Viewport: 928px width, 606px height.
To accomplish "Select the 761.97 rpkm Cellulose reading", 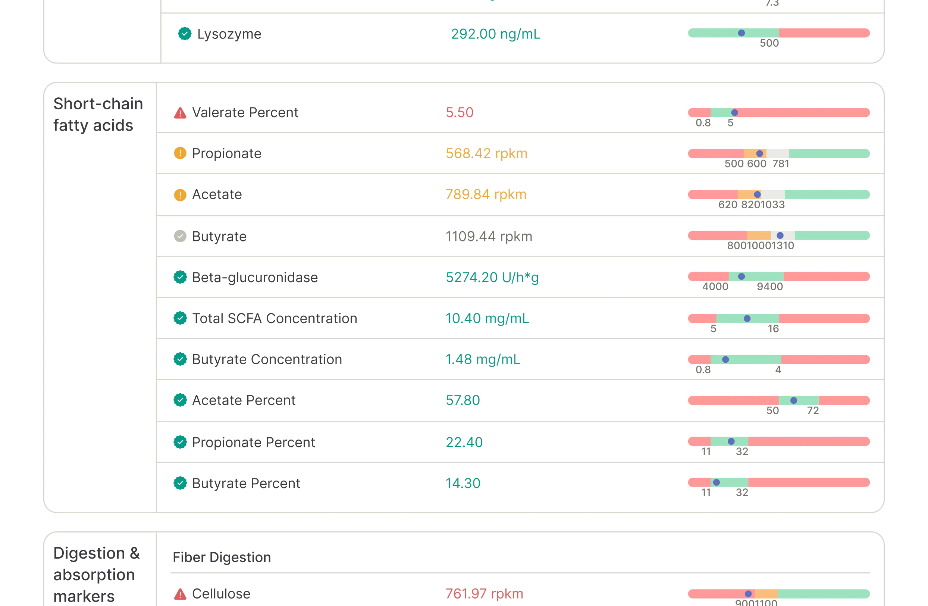I will tap(484, 593).
